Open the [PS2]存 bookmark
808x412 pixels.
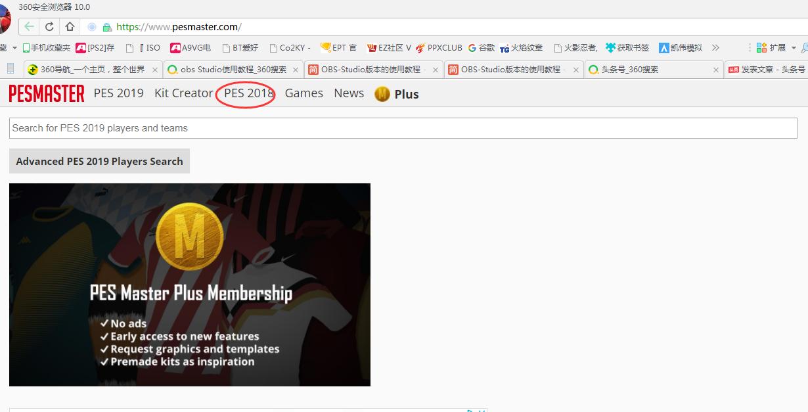pyautogui.click(x=96, y=48)
